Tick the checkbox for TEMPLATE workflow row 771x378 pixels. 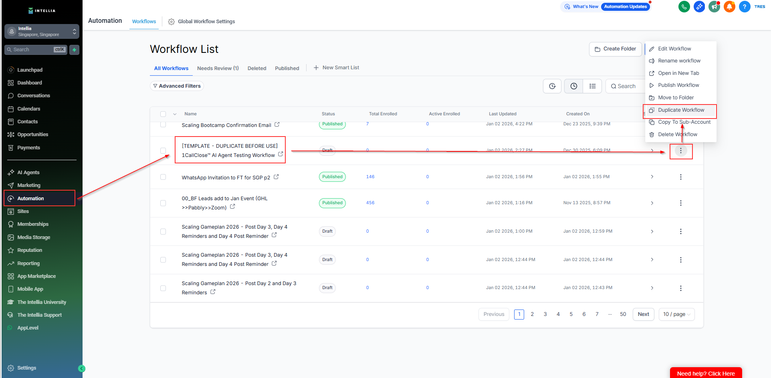coord(163,151)
